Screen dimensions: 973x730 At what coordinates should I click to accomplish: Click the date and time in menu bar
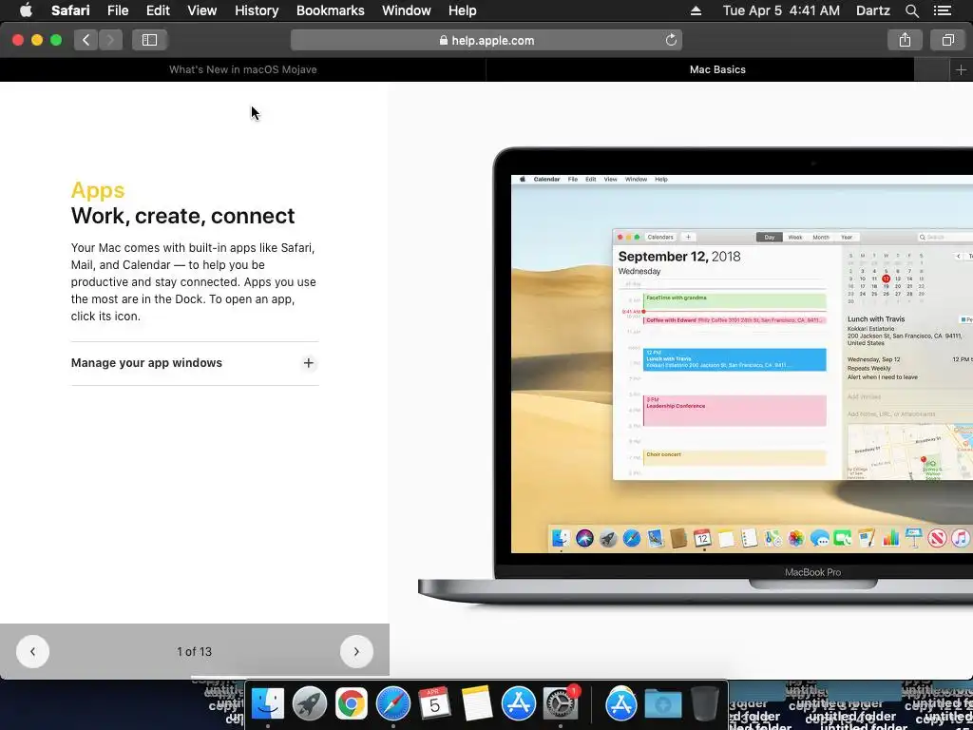pyautogui.click(x=781, y=10)
